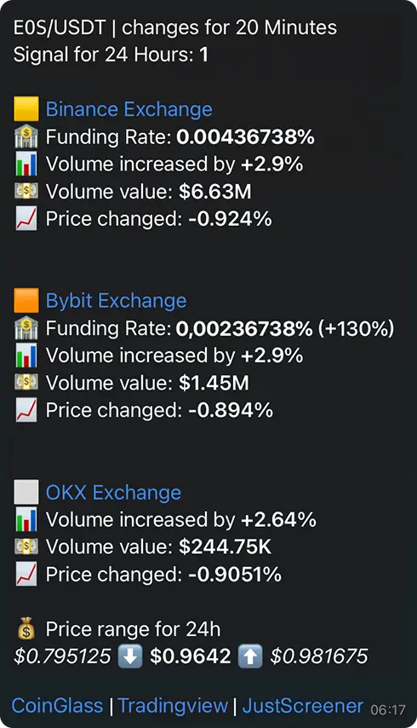This screenshot has height=728, width=417.
Task: Open the Tradingview link
Action: tap(173, 706)
